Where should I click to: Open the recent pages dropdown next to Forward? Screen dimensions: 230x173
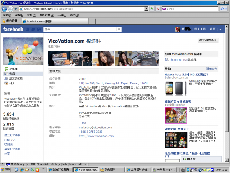15,9
